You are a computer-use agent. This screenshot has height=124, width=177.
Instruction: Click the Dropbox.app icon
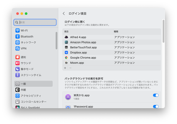coord(66,52)
